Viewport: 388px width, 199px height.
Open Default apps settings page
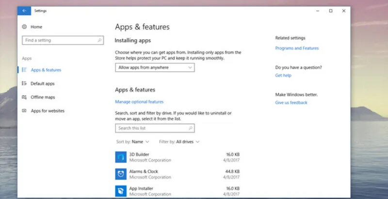(x=43, y=84)
